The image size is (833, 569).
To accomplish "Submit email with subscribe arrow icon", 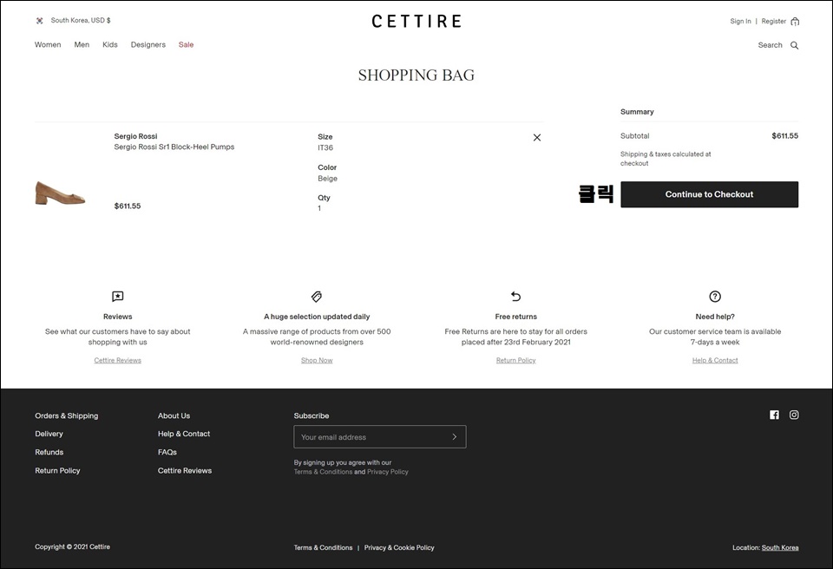I will tap(454, 436).
